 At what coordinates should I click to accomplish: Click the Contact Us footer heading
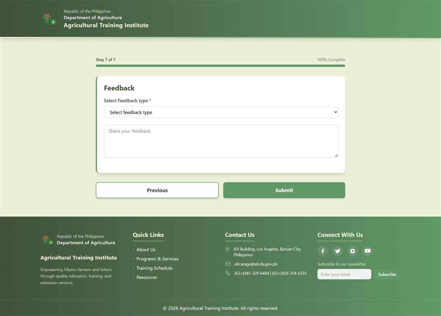tap(240, 235)
